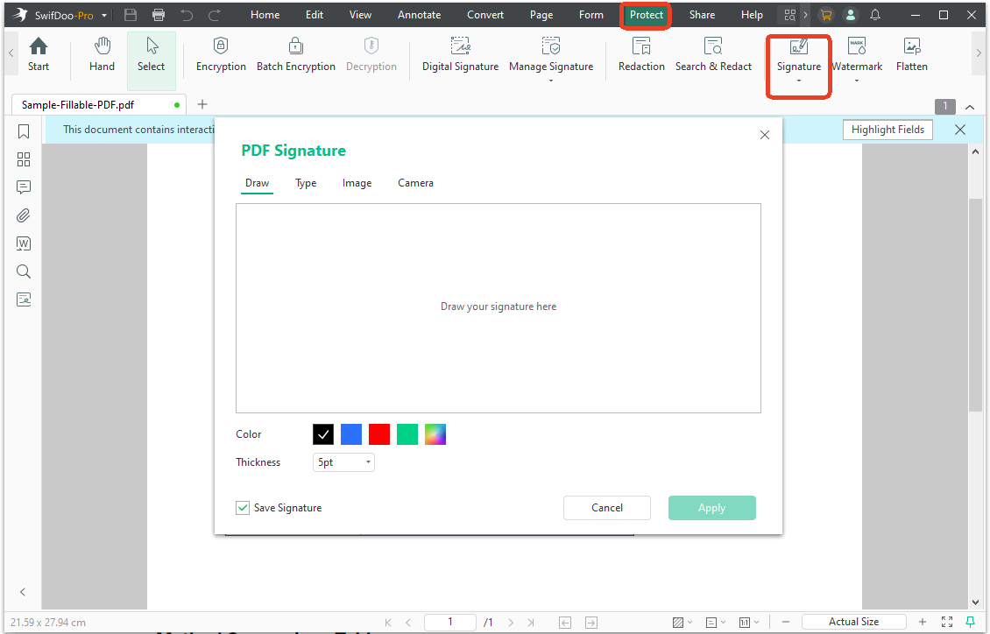
Task: Open Manage Signature
Action: click(550, 54)
